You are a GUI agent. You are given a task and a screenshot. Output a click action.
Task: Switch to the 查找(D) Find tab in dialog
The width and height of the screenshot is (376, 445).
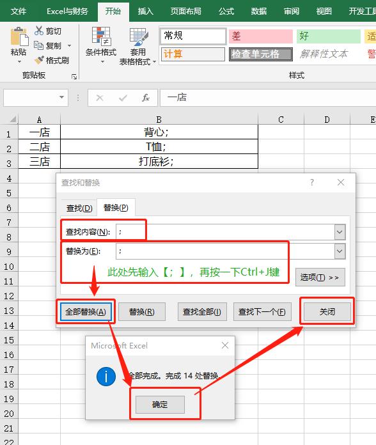(79, 208)
